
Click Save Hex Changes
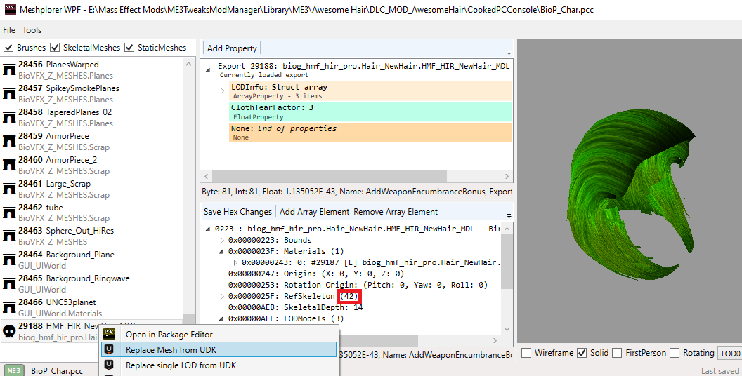(237, 212)
